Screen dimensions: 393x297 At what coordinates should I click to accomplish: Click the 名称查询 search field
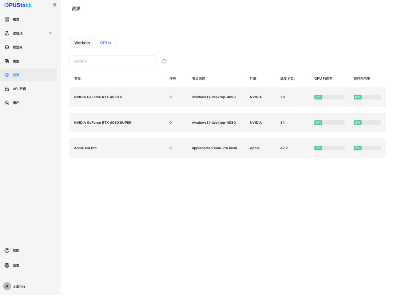click(x=113, y=61)
